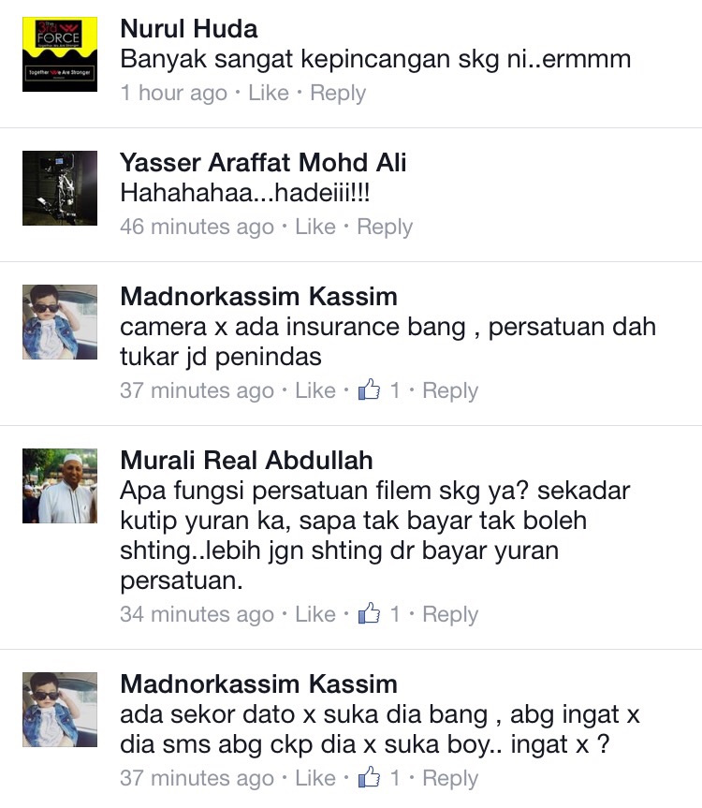Open the Murali Real Abdullah name link
702x808 pixels.
pos(247,460)
